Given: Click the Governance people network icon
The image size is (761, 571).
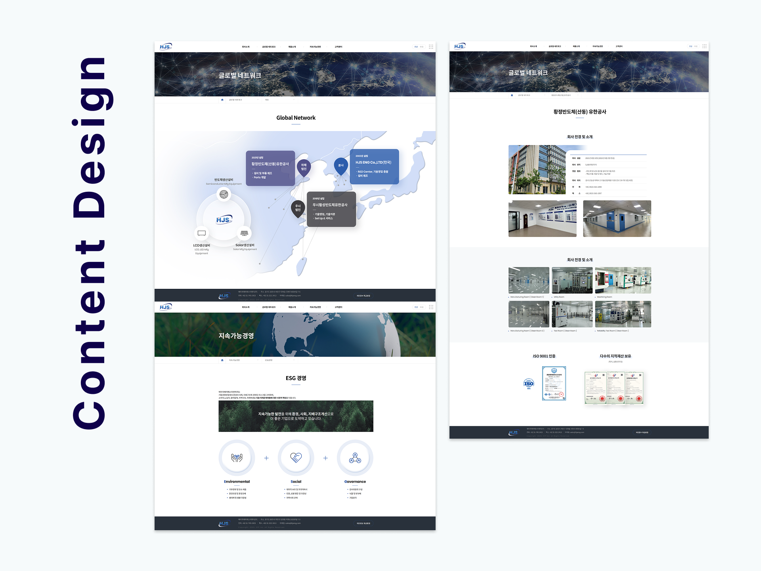Looking at the screenshot, I should point(355,458).
